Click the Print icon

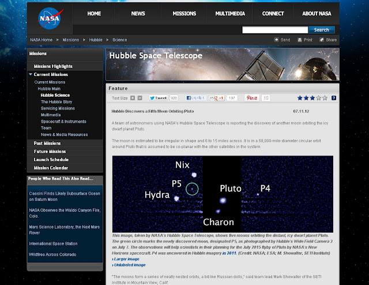[x=300, y=40]
